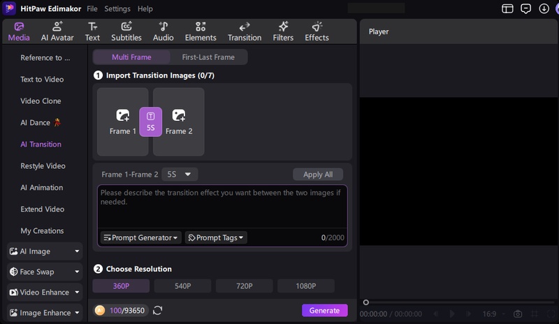Open Reference to ... in sidebar
This screenshot has width=559, height=324.
click(x=45, y=58)
